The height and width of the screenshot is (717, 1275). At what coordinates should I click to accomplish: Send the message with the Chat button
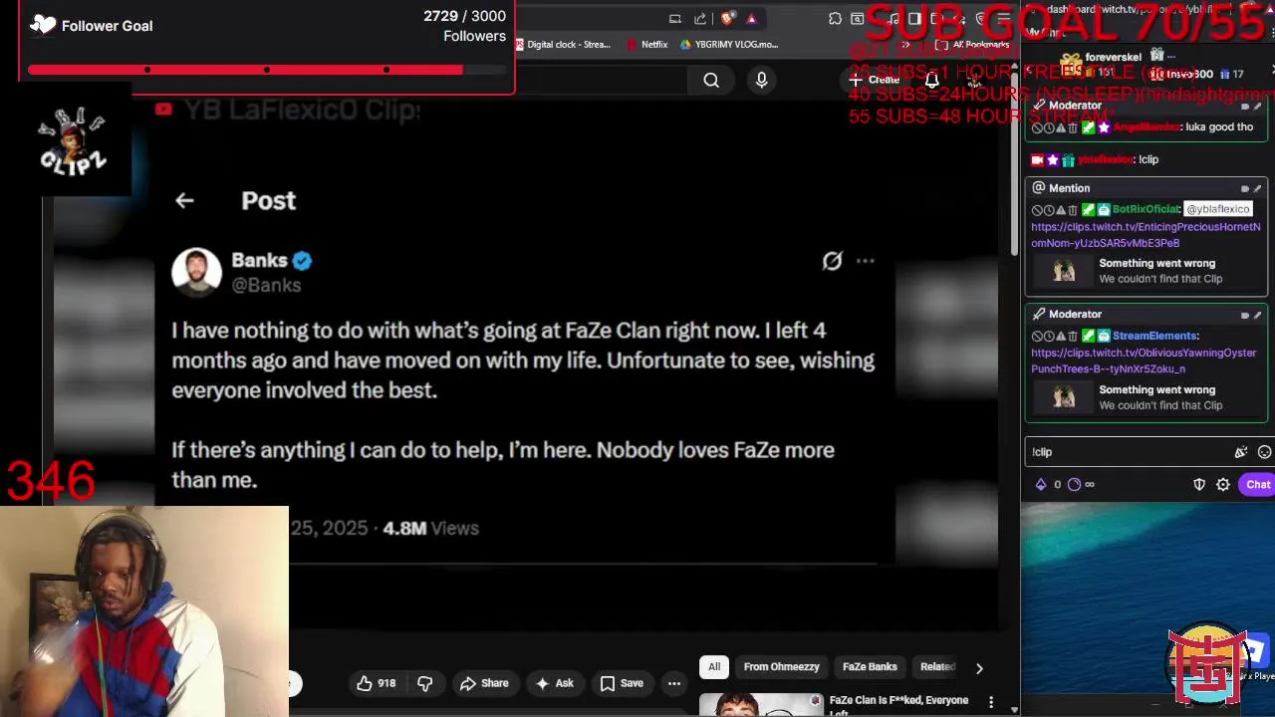1257,485
